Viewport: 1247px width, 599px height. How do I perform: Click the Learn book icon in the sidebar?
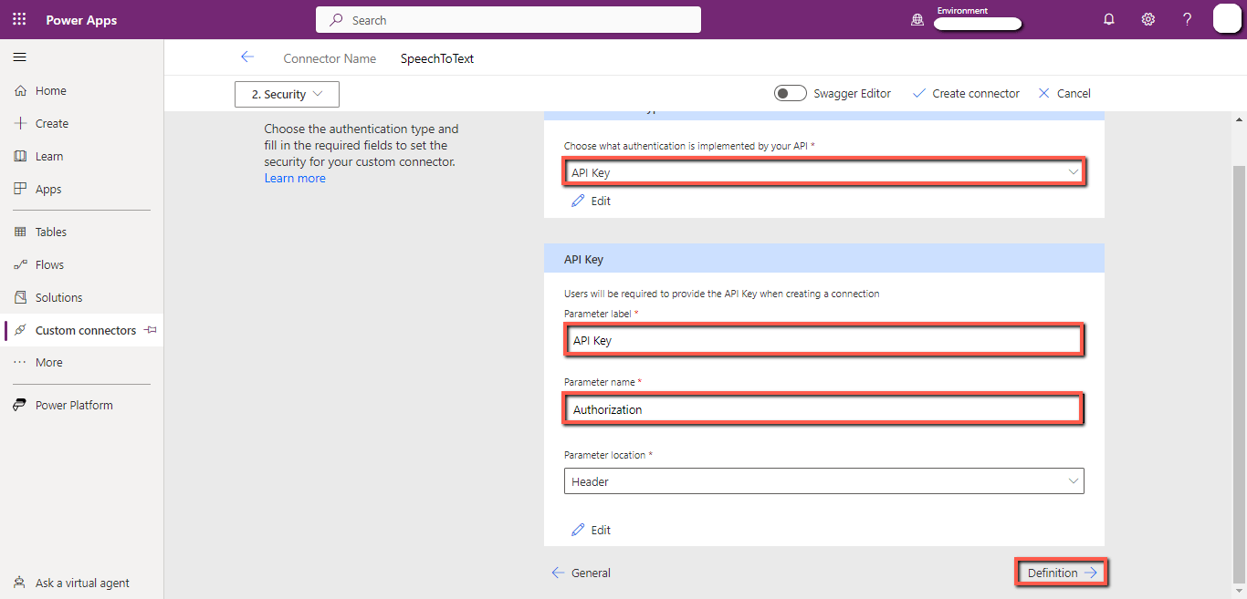click(20, 156)
